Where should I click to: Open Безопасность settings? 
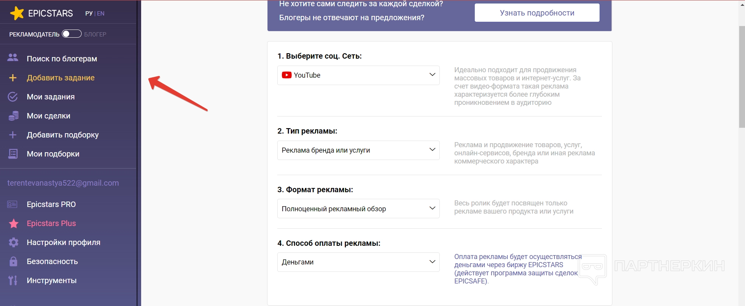pyautogui.click(x=52, y=261)
